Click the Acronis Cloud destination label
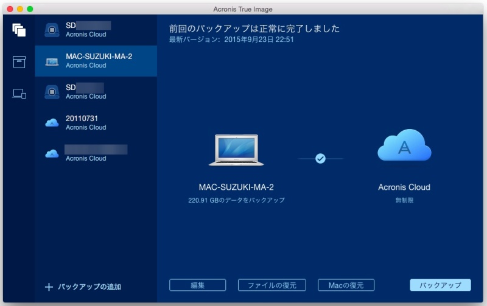Screen dimensions: 487x306 coord(404,187)
